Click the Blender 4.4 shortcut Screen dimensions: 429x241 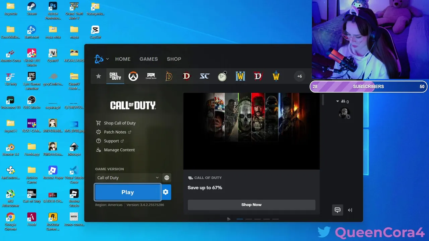click(10, 149)
